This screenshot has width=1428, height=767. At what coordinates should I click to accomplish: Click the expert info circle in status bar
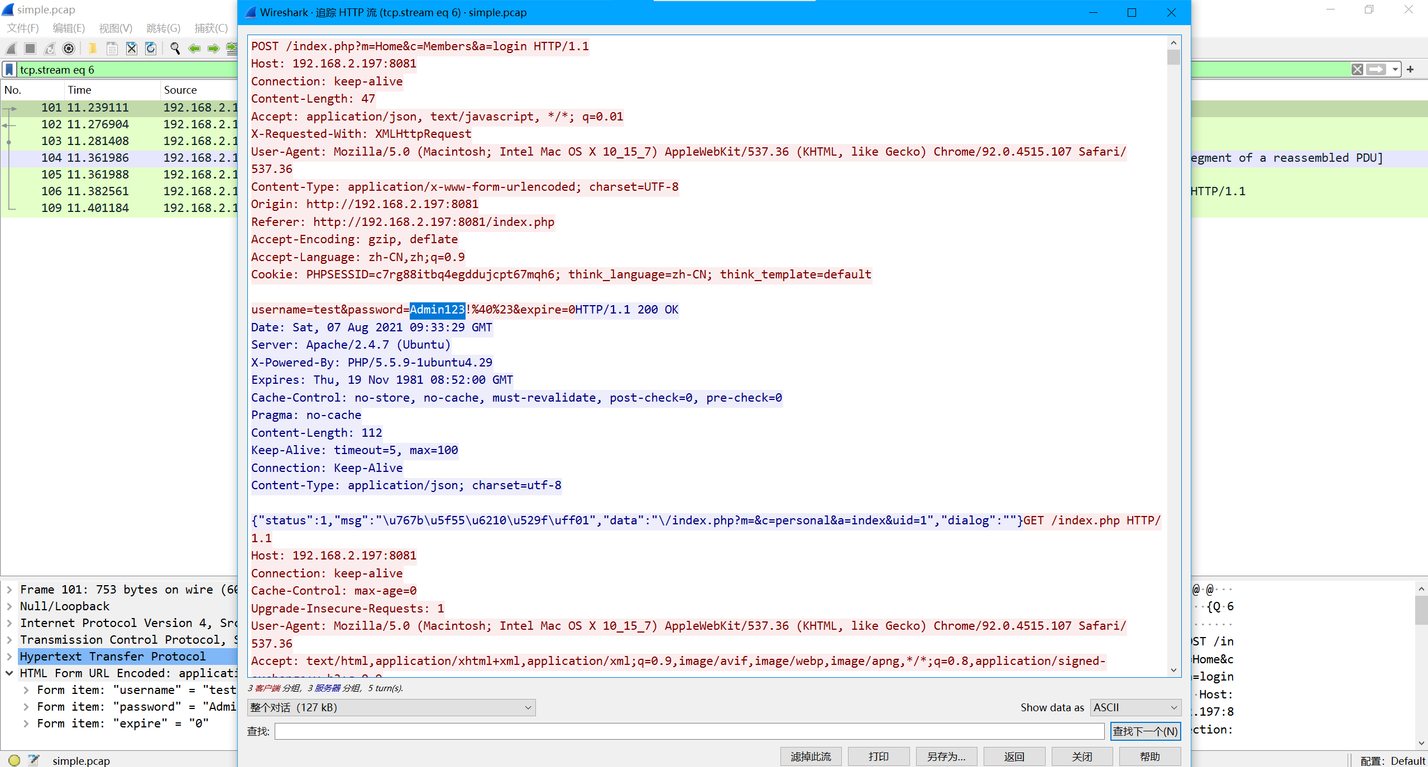pyautogui.click(x=15, y=760)
